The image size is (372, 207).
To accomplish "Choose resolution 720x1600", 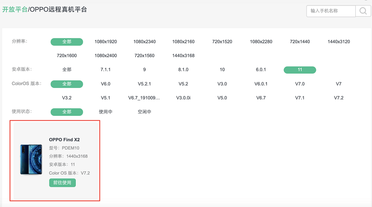I will (x=66, y=56).
